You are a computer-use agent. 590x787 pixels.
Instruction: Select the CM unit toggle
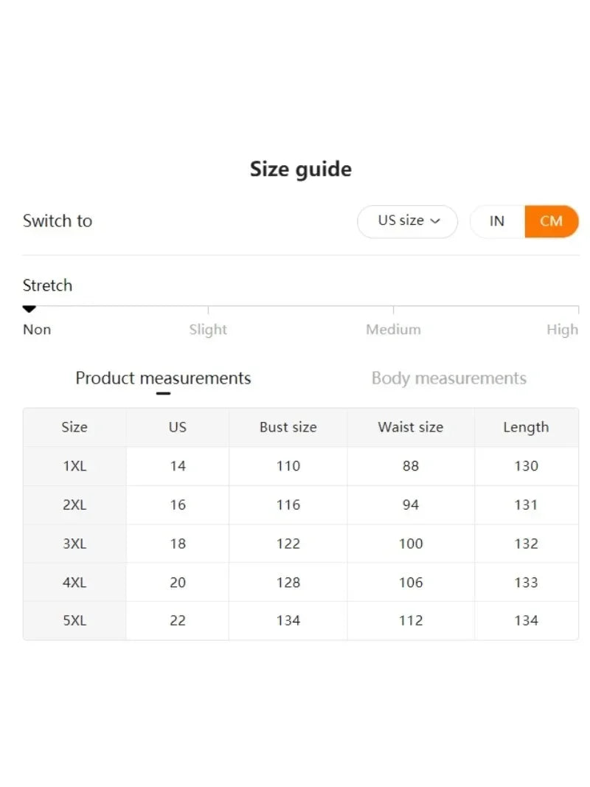coord(551,221)
